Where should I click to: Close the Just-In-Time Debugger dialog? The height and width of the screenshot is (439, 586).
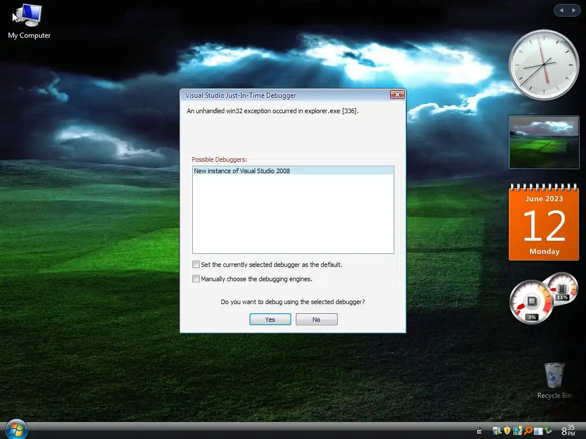pyautogui.click(x=397, y=94)
